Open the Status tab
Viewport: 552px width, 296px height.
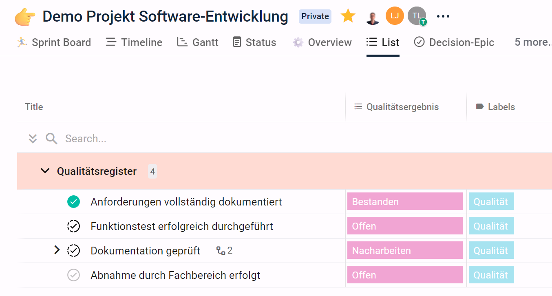[x=254, y=42]
